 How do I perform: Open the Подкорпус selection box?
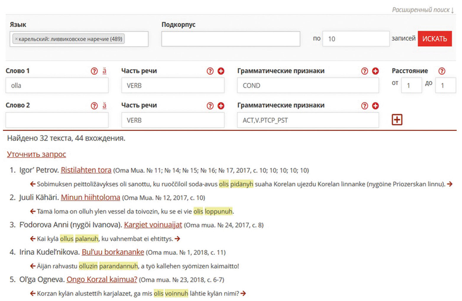[x=230, y=39]
